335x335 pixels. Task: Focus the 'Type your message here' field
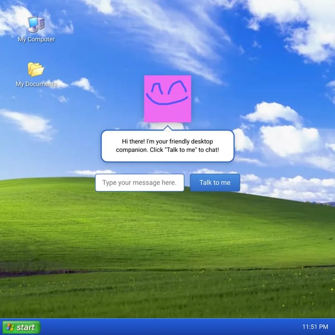[140, 183]
